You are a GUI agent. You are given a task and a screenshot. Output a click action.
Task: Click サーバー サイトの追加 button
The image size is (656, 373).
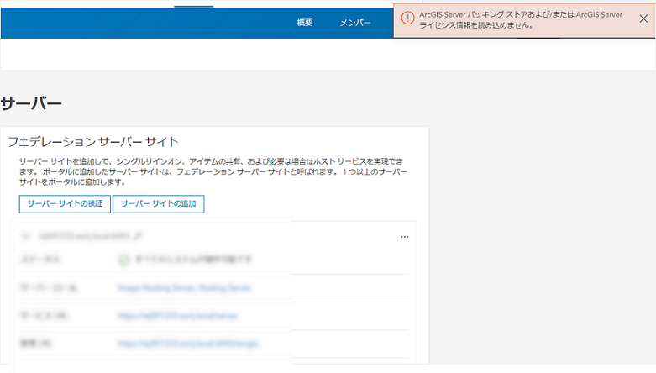click(159, 204)
